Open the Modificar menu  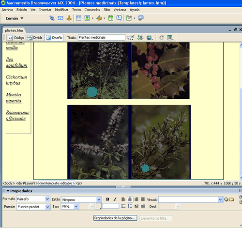61,10
